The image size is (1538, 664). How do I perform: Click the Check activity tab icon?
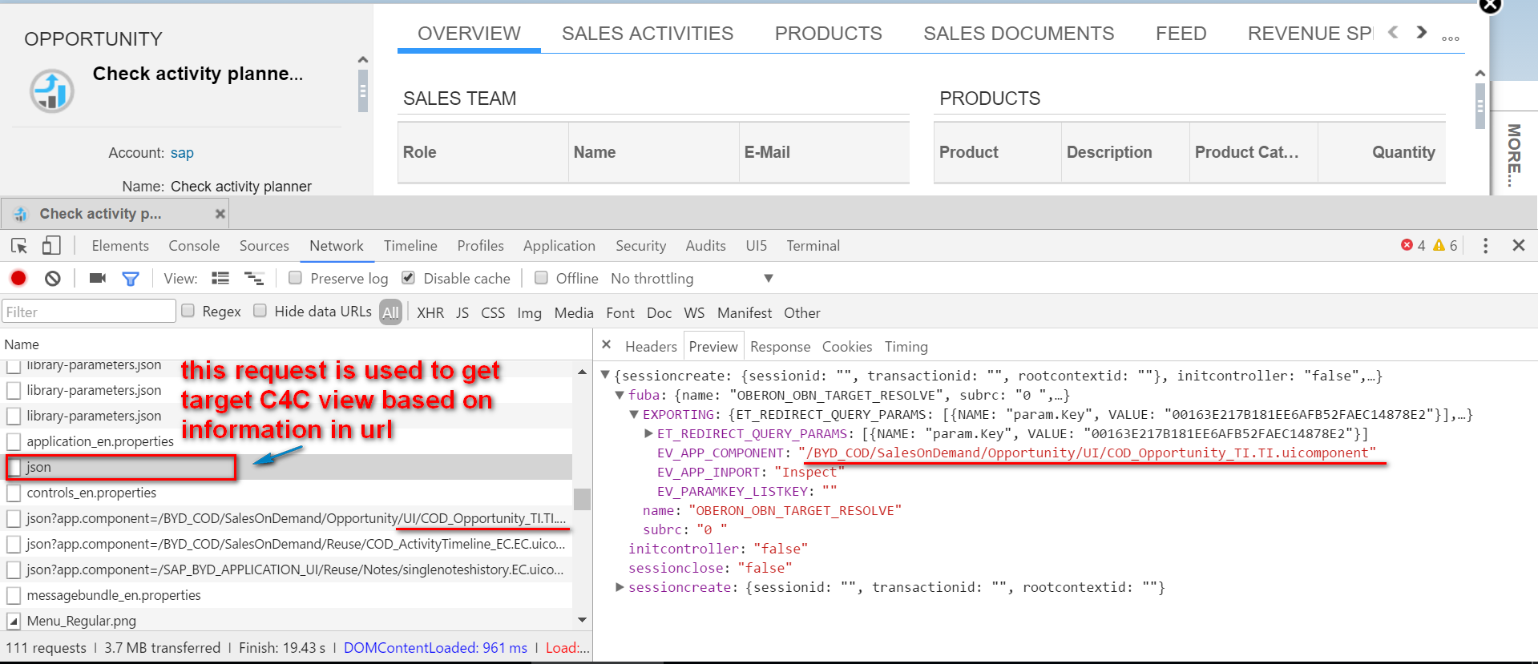click(21, 214)
